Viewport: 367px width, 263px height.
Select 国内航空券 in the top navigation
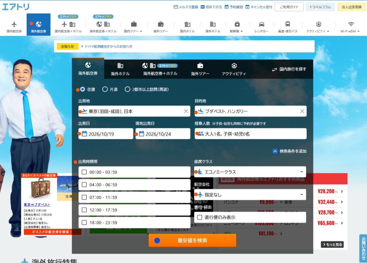[14, 27]
